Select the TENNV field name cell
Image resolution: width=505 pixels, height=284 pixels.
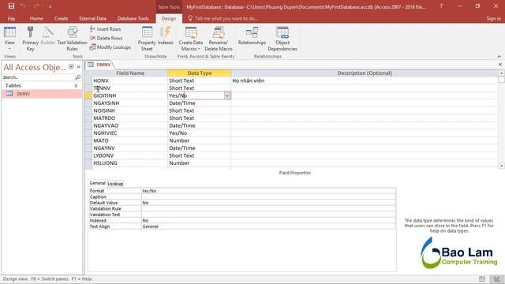point(129,88)
